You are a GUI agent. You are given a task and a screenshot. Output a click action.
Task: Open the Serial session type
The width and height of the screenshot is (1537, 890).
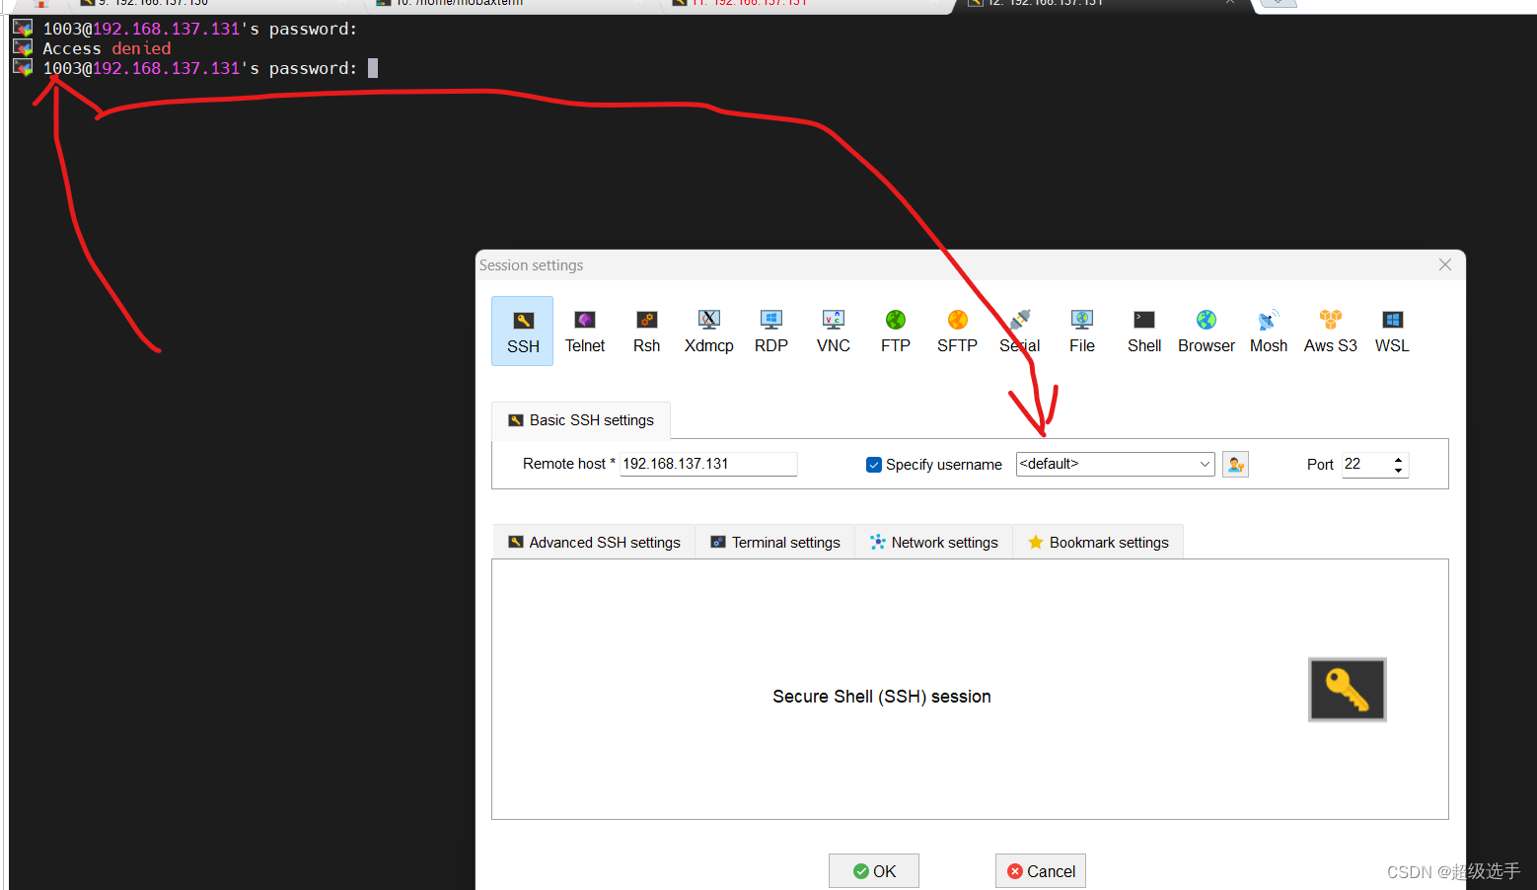pos(1018,331)
